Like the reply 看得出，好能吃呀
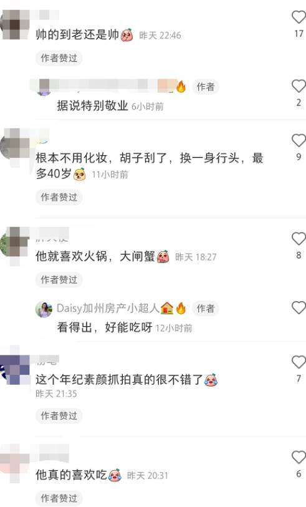The width and height of the screenshot is (306, 507). [299, 308]
